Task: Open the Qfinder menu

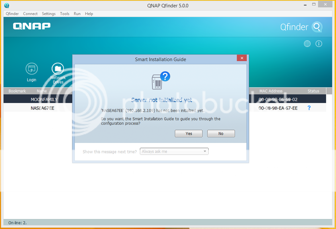Action: 12,14
